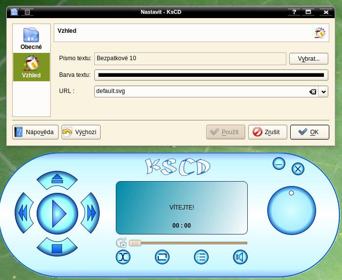This screenshot has width=342, height=280.
Task: Expand the URL combo box dropdown
Action: click(x=323, y=92)
